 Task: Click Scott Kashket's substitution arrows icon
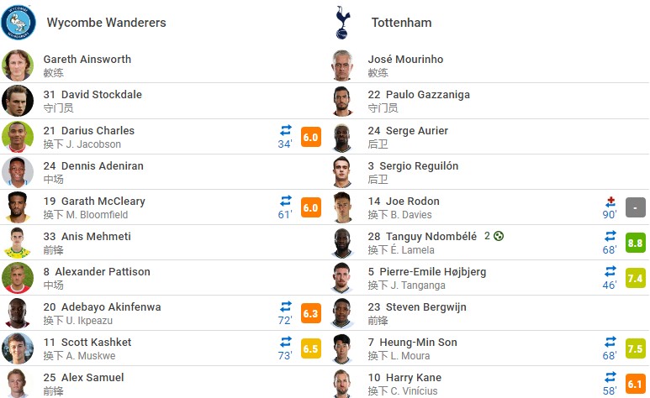[286, 342]
